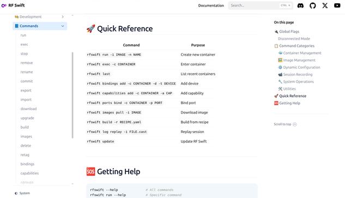Click the 'Create new container' table cell

point(198,55)
